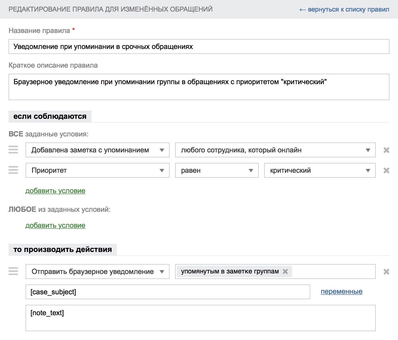Click the 'если соблюдаются' section heading
The image size is (398, 340).
point(50,116)
